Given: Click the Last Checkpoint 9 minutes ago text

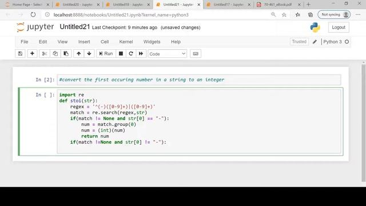Looking at the screenshot, I should (x=125, y=27).
